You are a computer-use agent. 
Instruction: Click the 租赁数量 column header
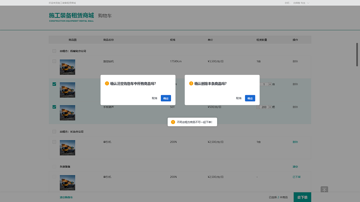point(262,40)
